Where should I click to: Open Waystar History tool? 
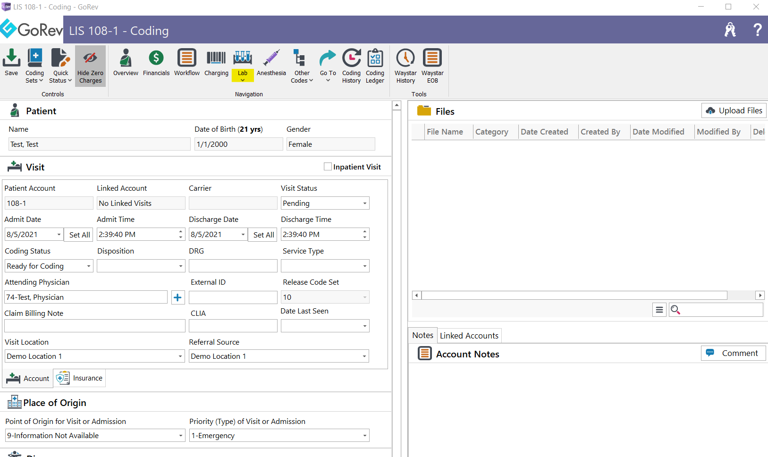coord(405,66)
